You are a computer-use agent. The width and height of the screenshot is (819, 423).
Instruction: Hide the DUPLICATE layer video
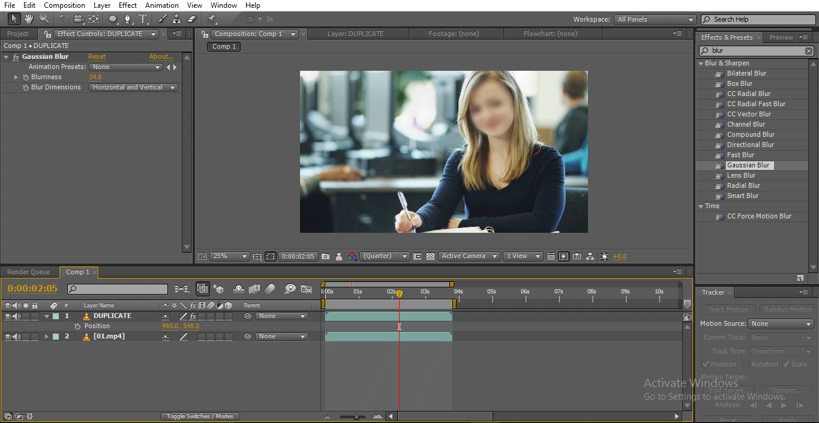point(8,316)
